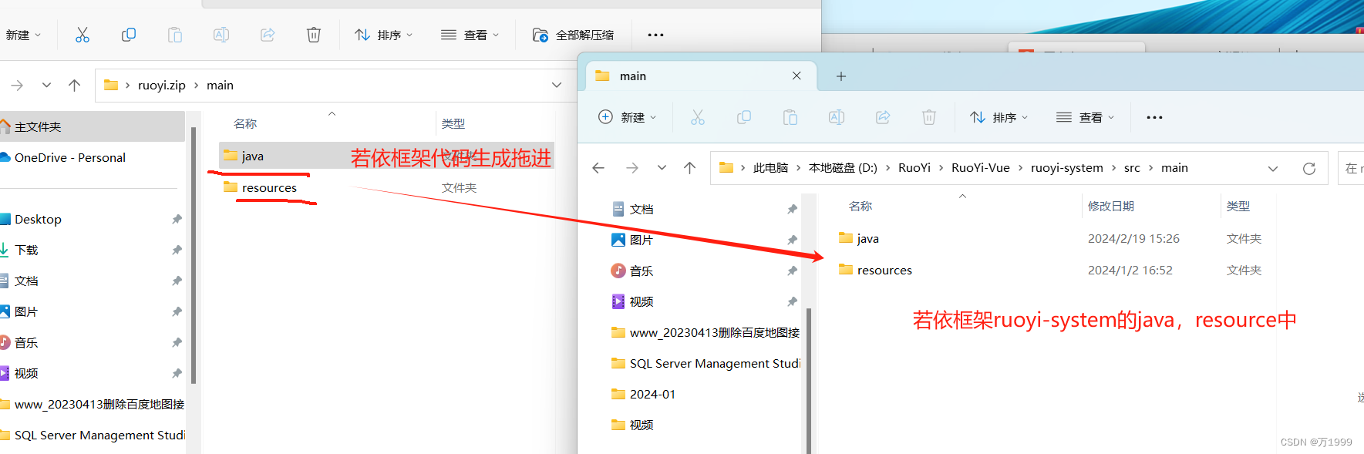Open 排序 sort dropdown in ruoyi.zip window
This screenshot has height=454, width=1364.
(x=384, y=35)
